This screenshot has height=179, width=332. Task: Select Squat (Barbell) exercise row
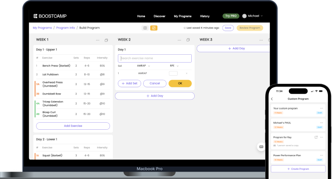[73, 155]
